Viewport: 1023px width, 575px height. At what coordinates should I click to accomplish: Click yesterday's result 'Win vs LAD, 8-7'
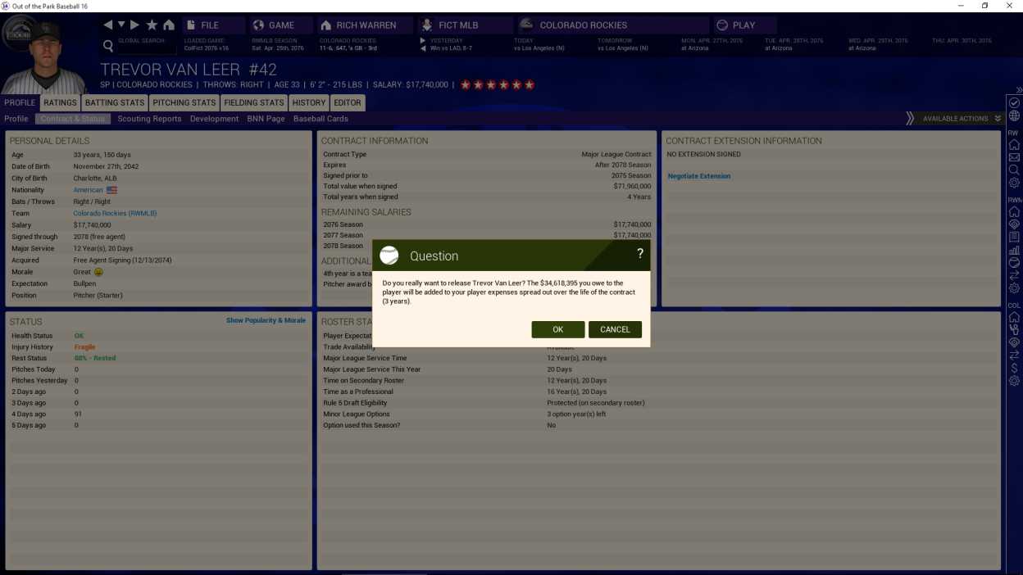point(451,48)
